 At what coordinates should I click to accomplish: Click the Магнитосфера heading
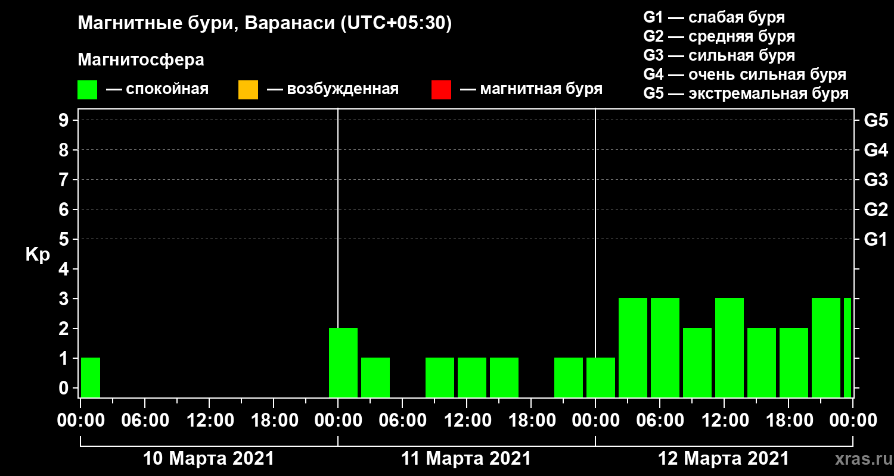[x=141, y=60]
